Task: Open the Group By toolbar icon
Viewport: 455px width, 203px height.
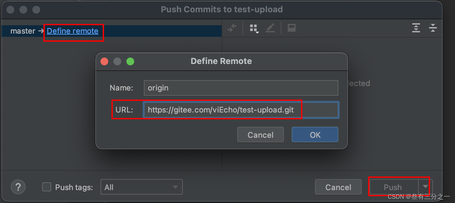Action: pos(254,28)
